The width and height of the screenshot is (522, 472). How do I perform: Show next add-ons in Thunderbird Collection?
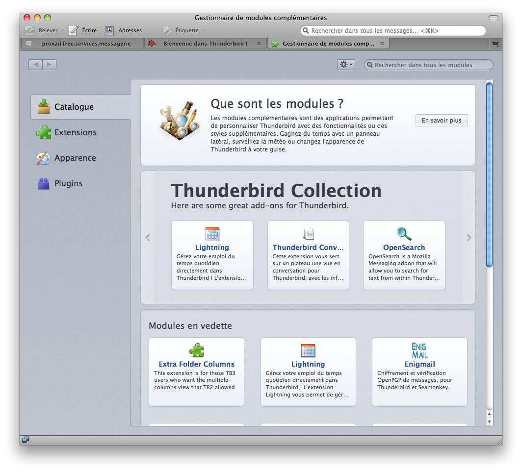(x=469, y=238)
